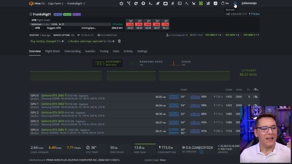Open the Hive Shell window icon
This screenshot has width=292, height=164.
click(x=180, y=3)
